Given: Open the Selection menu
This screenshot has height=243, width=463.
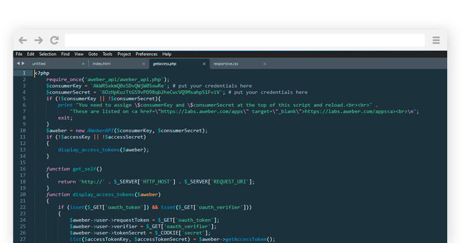Looking at the screenshot, I should point(47,54).
